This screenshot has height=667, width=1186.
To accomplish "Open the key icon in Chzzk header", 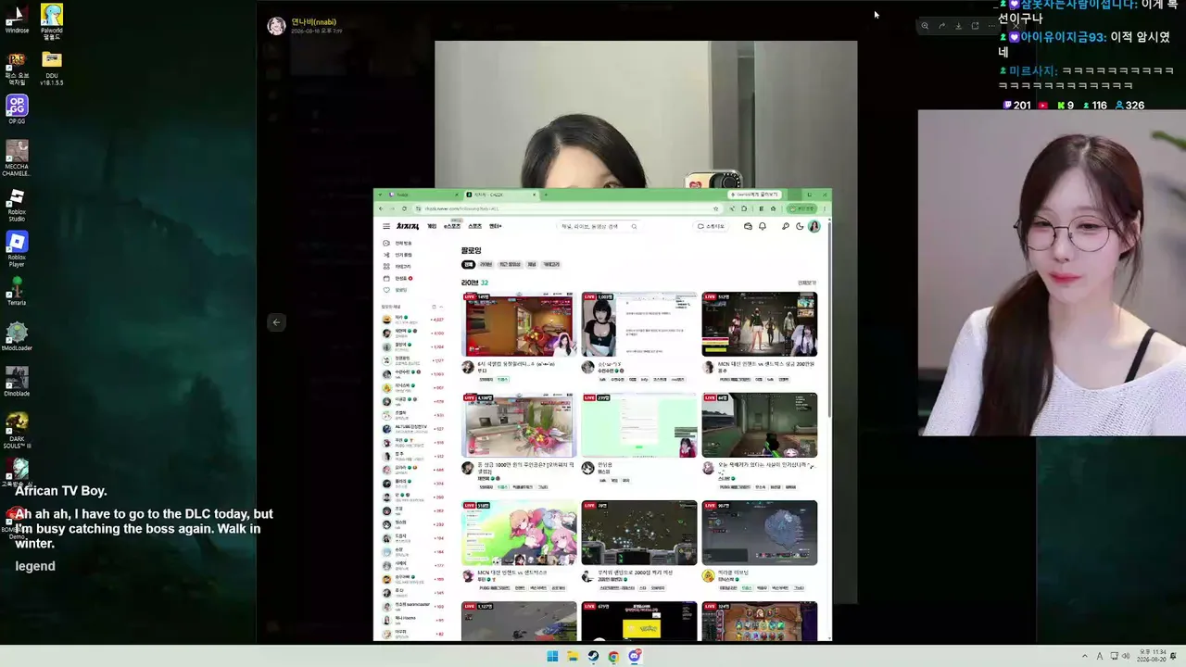I will click(x=786, y=226).
